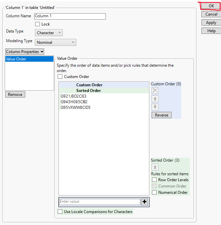Viewport: 221px width, 225px height.
Task: Click the move up arrow under Custom Order (0)
Action: click(155, 99)
